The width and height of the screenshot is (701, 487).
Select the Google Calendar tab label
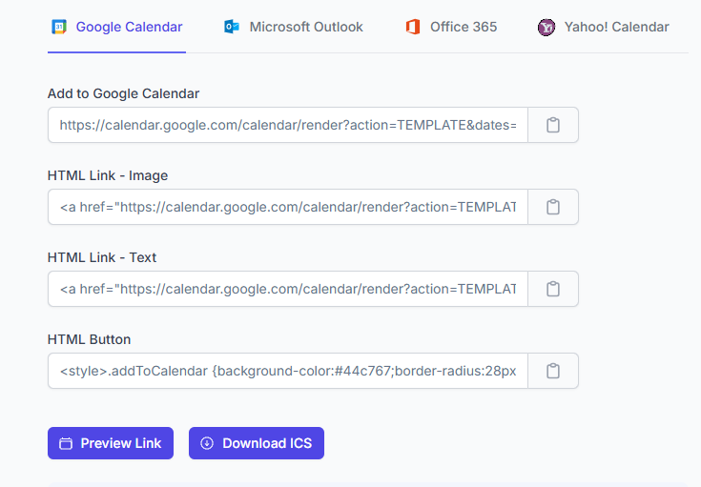click(x=129, y=27)
